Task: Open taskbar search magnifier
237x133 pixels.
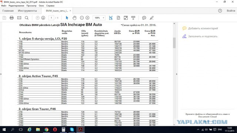Action: coord(13,130)
